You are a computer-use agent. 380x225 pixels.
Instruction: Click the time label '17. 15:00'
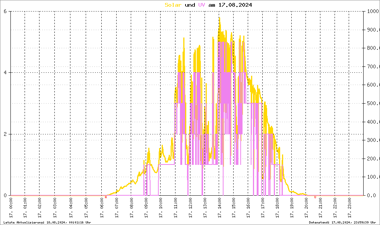click(234, 208)
